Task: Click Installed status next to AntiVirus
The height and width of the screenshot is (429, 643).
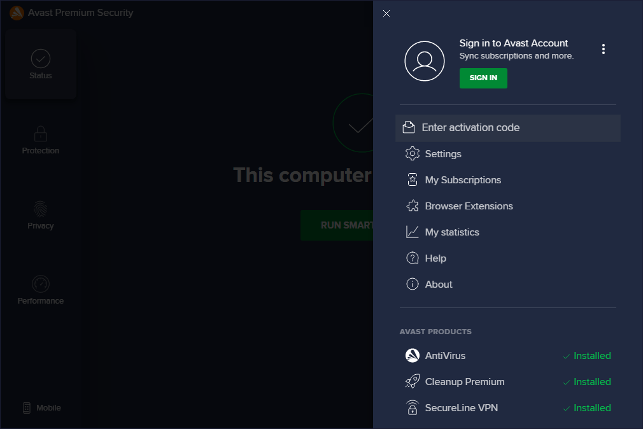Action: 587,356
